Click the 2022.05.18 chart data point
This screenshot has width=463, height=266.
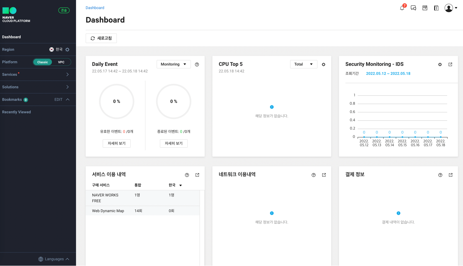pos(441,137)
